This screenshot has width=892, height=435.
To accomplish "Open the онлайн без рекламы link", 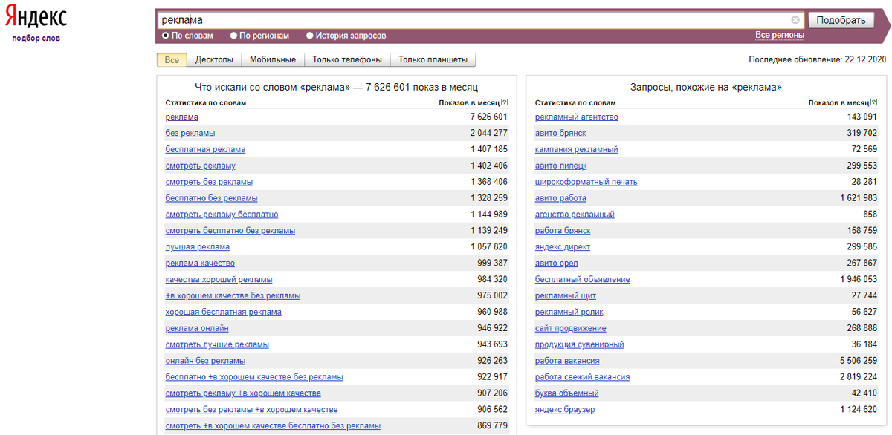I will point(205,361).
